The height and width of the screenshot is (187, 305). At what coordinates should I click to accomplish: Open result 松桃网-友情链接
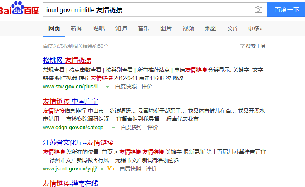[67, 60]
